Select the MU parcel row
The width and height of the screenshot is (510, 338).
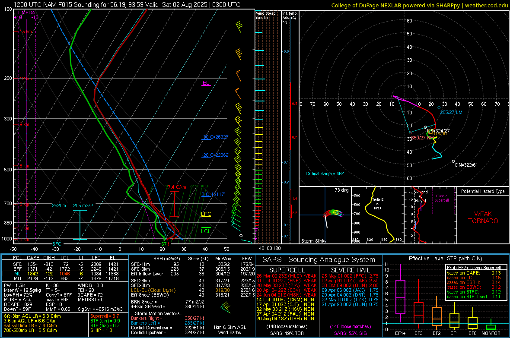click(65, 278)
